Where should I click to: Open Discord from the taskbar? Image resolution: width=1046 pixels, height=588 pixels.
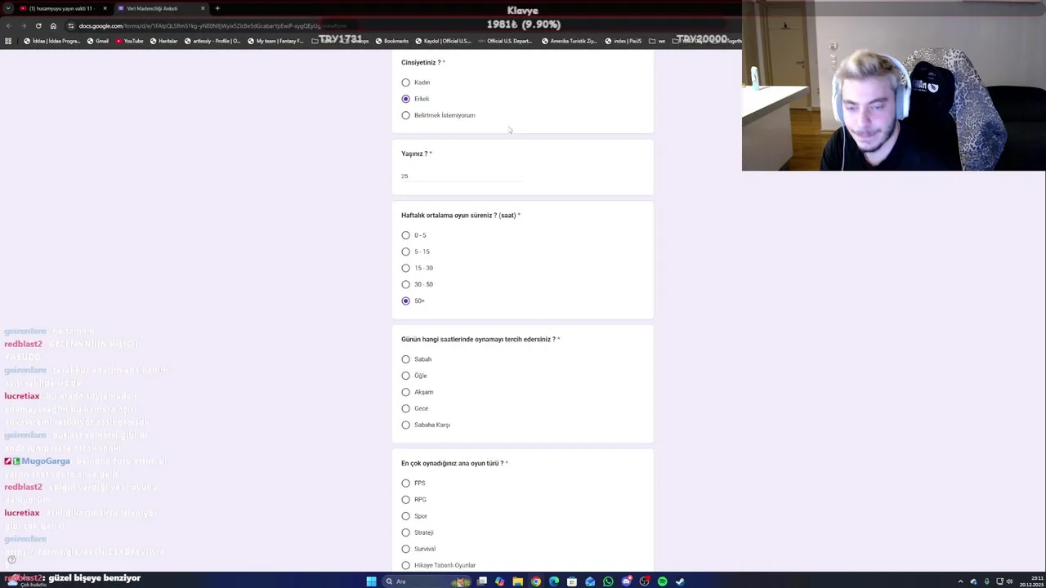coord(626,581)
